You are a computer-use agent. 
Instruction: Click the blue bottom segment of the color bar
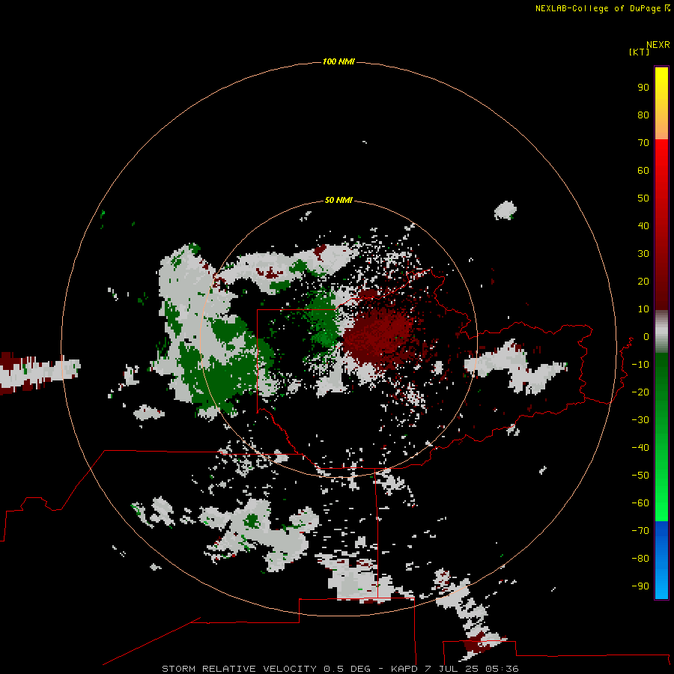tap(661, 559)
